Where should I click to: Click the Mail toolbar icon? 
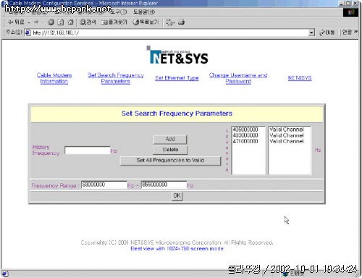point(170,22)
